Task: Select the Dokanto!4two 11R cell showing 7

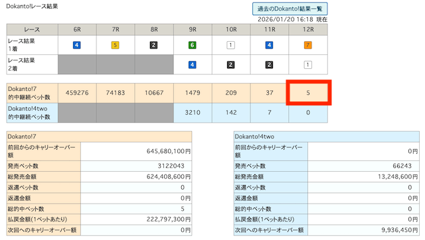Action: [x=270, y=113]
